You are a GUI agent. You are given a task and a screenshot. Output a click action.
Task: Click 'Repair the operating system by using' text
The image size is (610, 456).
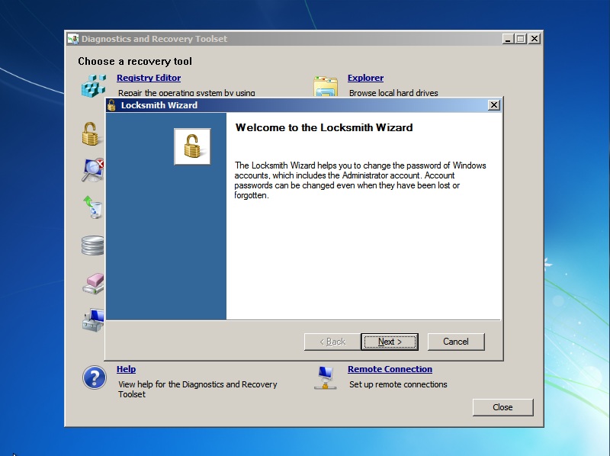187,93
